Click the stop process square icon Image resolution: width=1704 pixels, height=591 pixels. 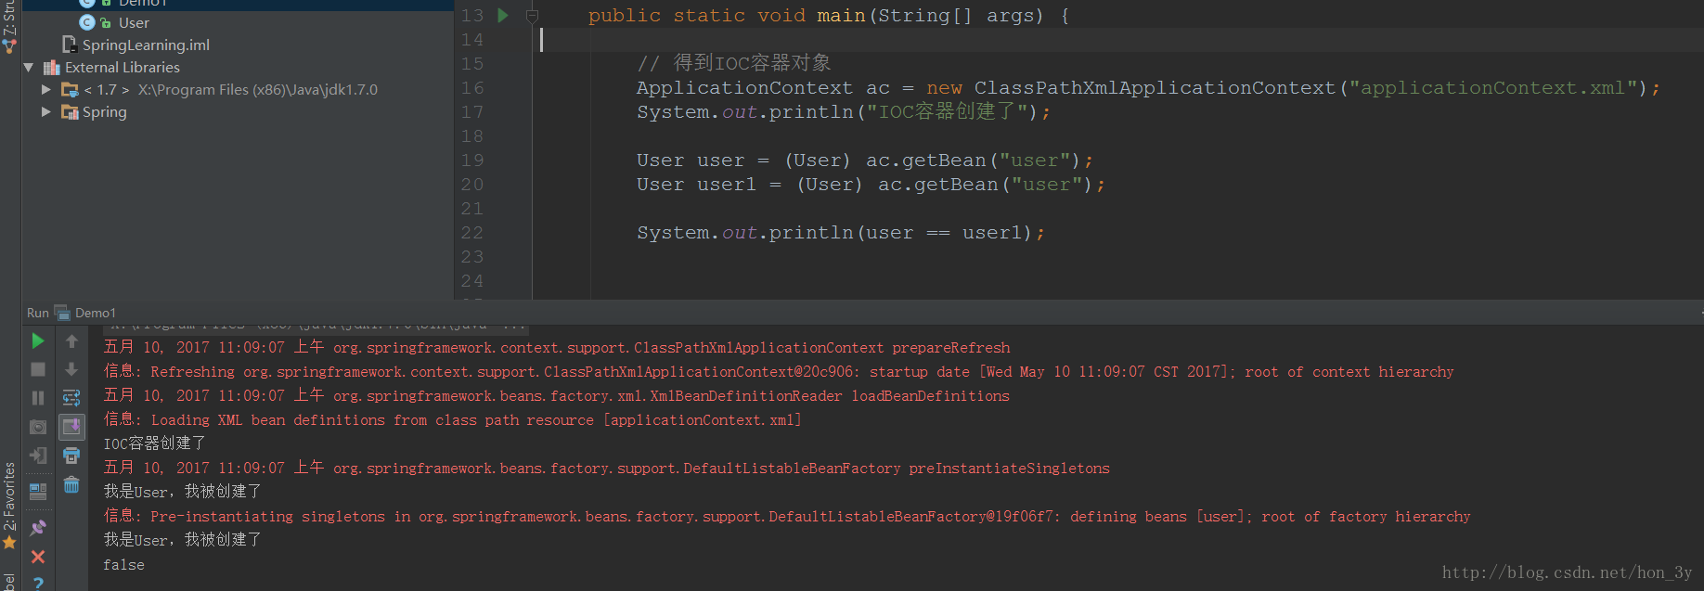(x=38, y=369)
